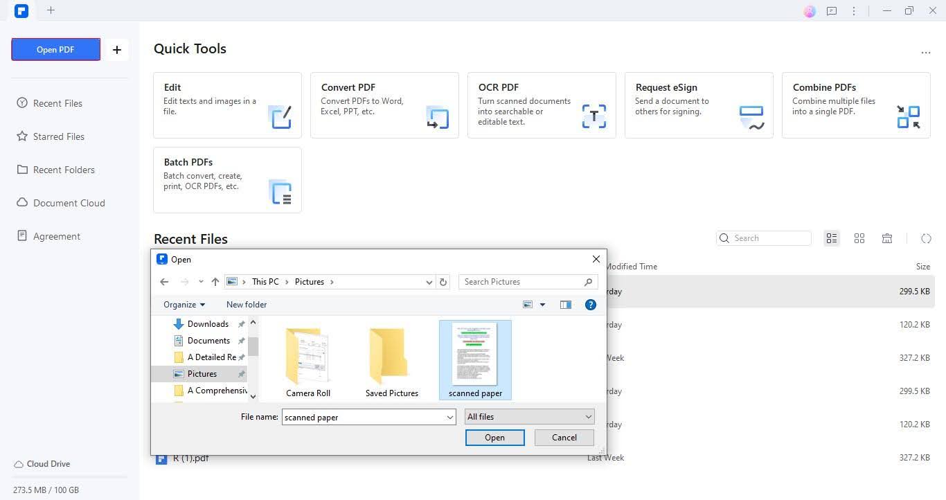
Task: Open the Organize dropdown menu
Action: [184, 304]
